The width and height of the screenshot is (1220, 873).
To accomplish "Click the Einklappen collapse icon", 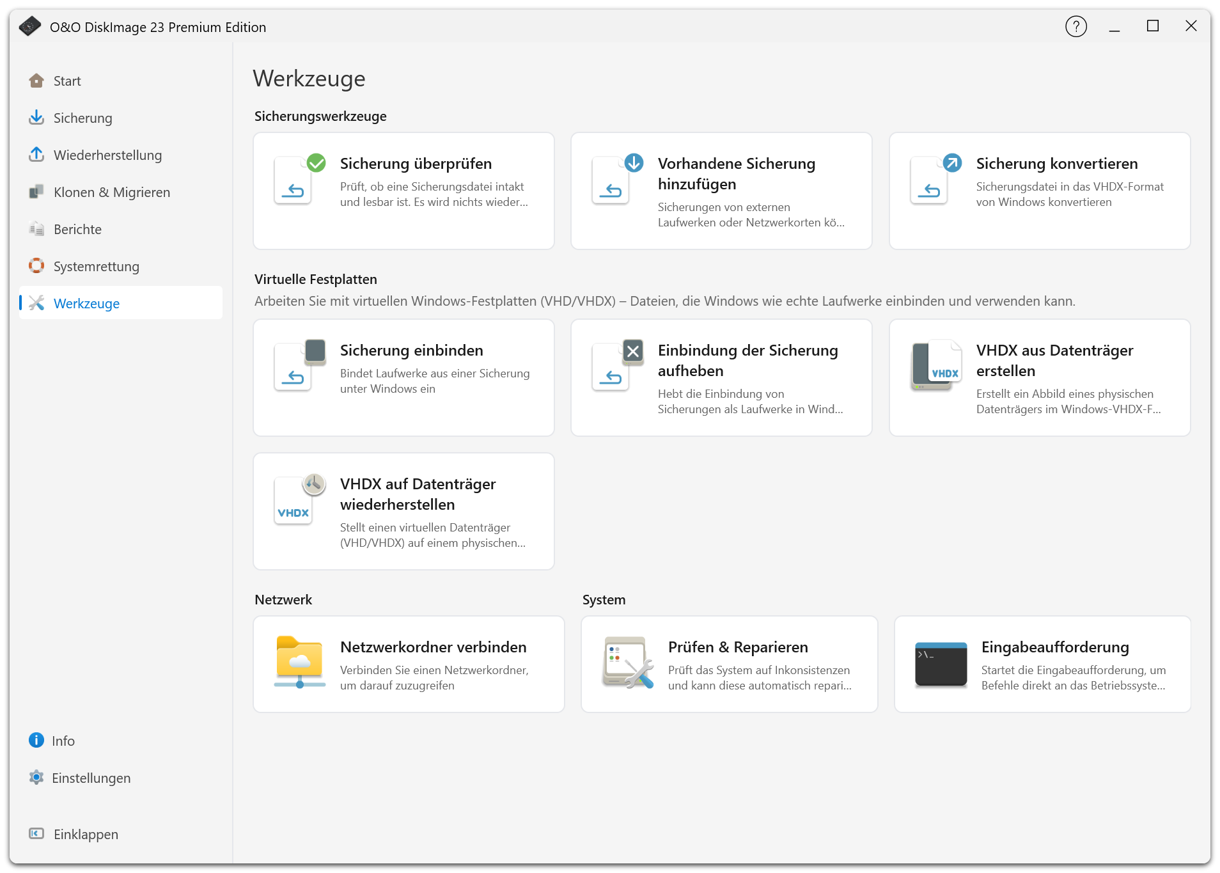I will click(x=36, y=834).
